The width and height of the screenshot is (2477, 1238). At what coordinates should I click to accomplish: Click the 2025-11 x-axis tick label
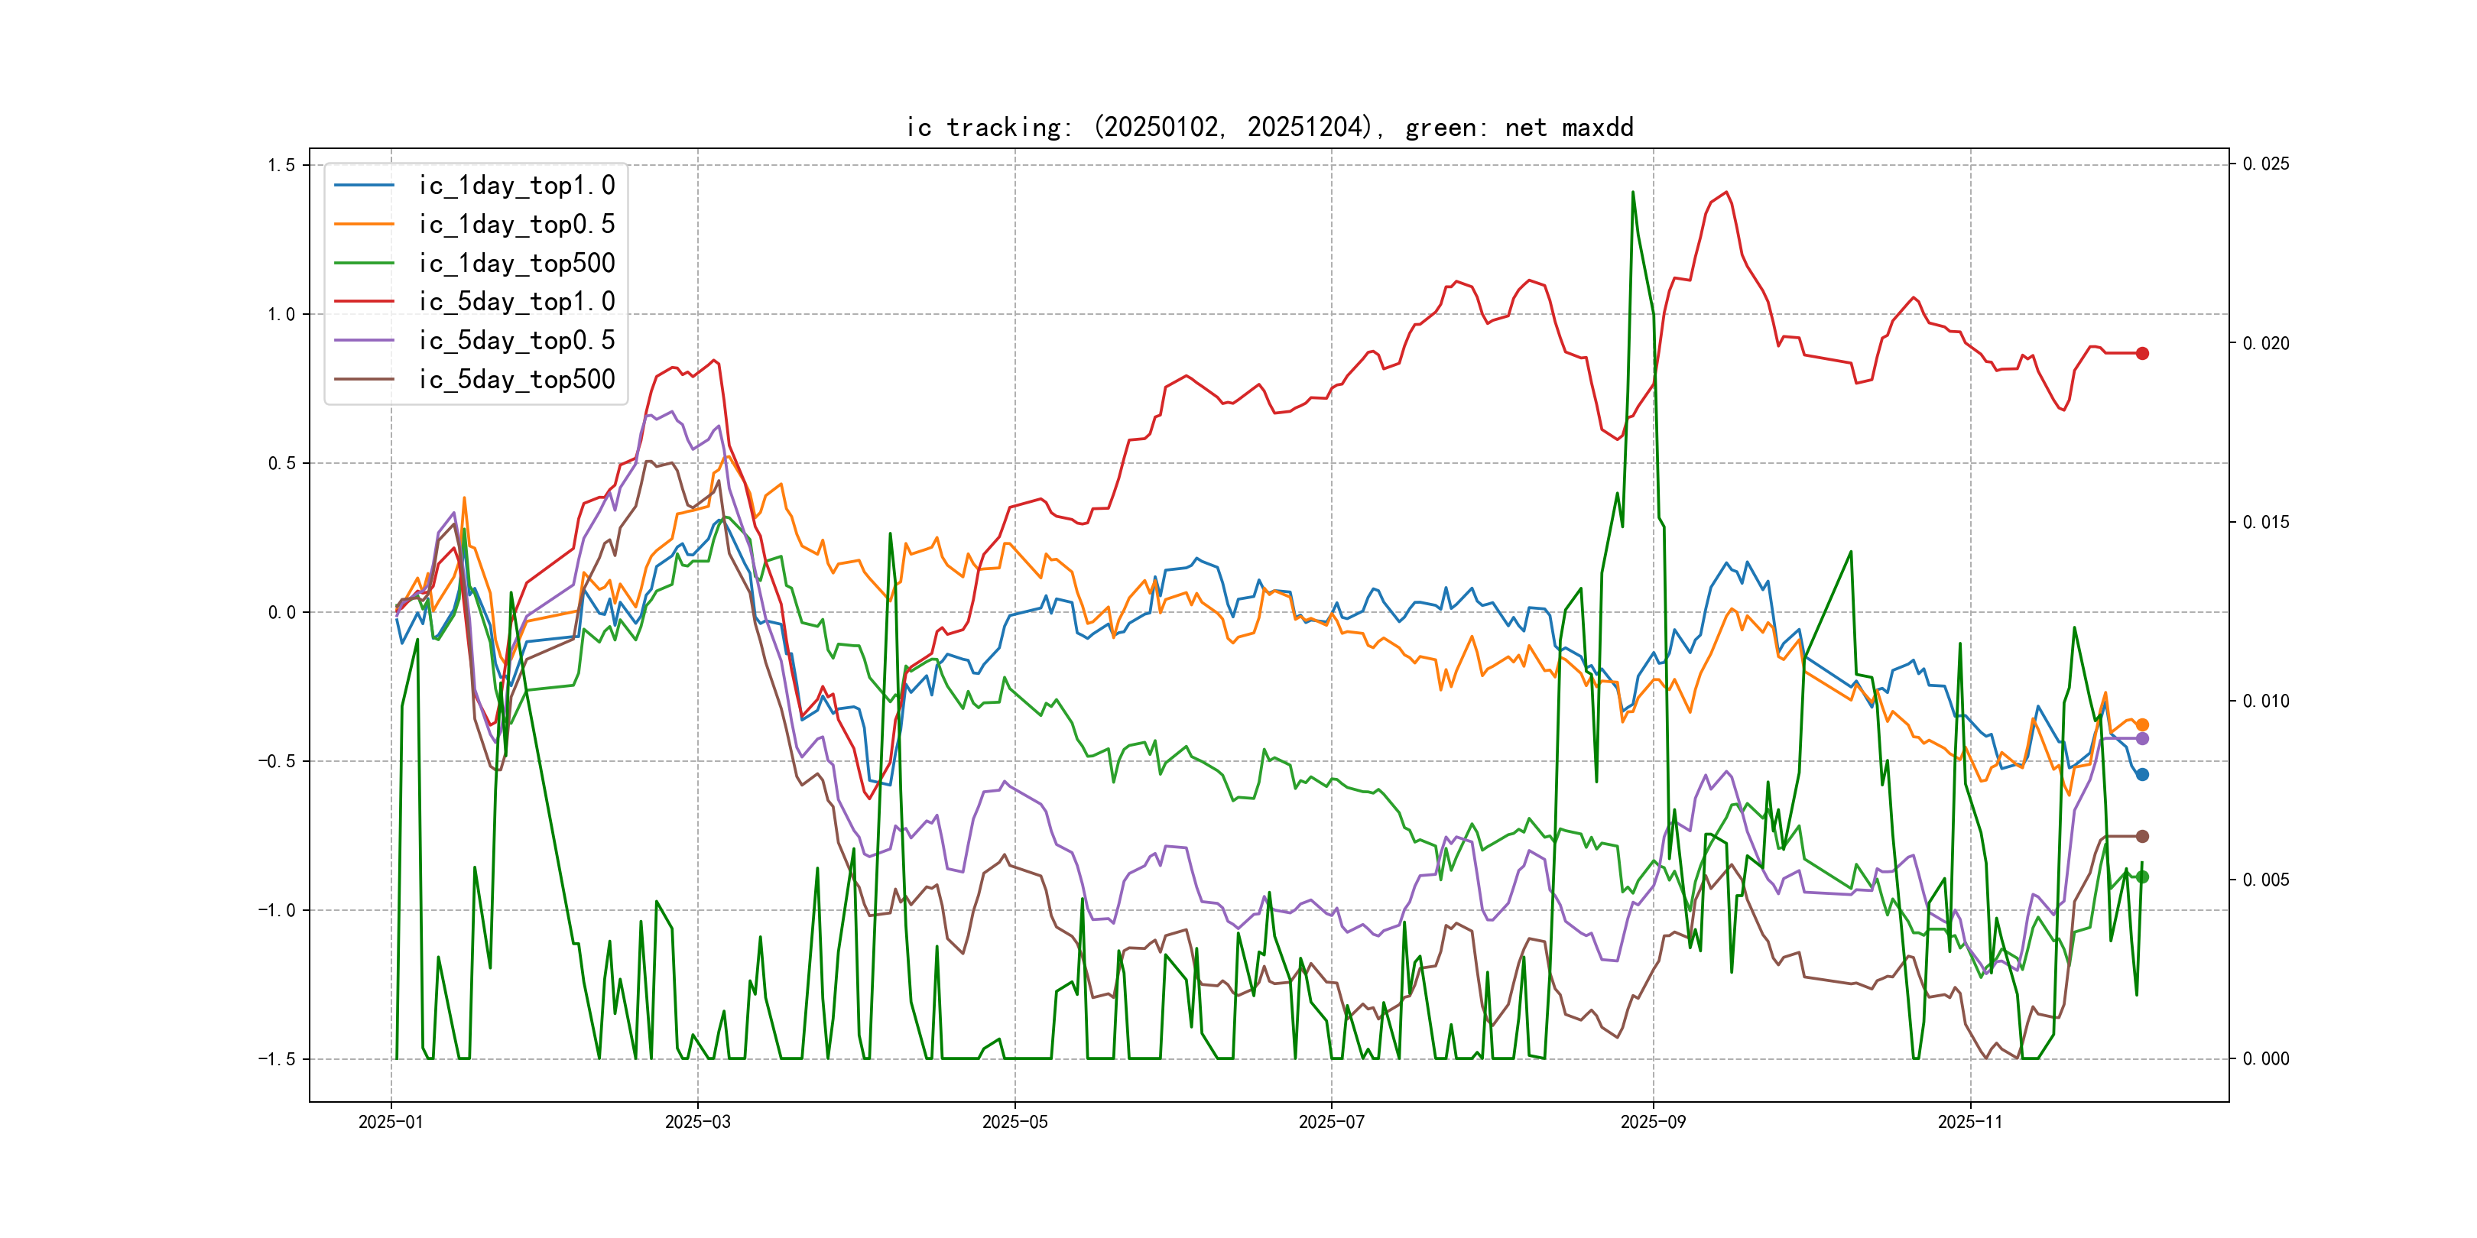click(1970, 1122)
